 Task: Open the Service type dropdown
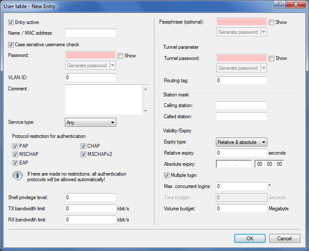[91, 123]
